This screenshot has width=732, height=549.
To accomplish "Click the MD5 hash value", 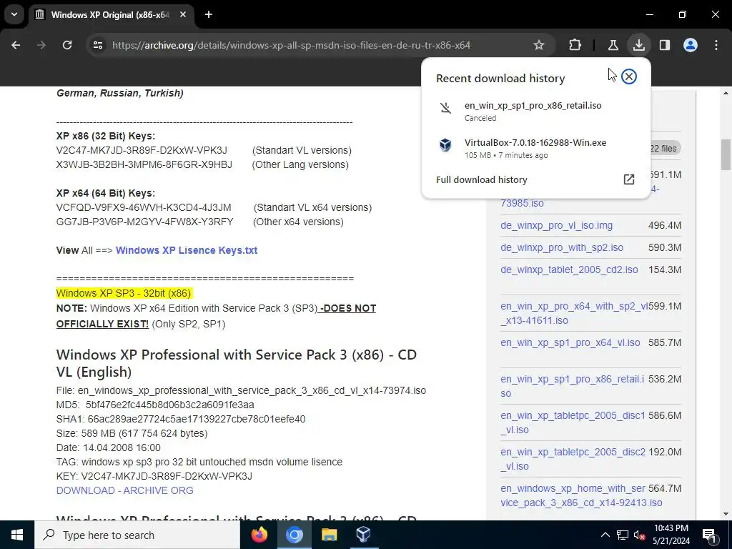I will click(x=170, y=405).
